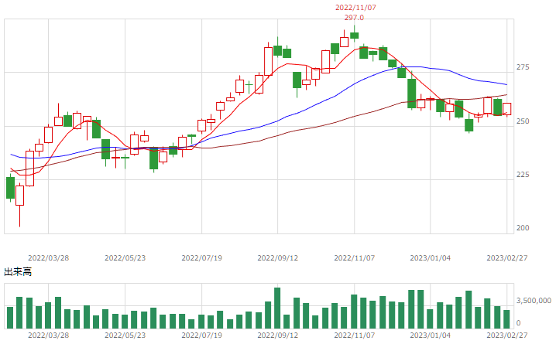Select the 225 price axis label
Image resolution: width=556 pixels, height=344 pixels.
tap(523, 175)
